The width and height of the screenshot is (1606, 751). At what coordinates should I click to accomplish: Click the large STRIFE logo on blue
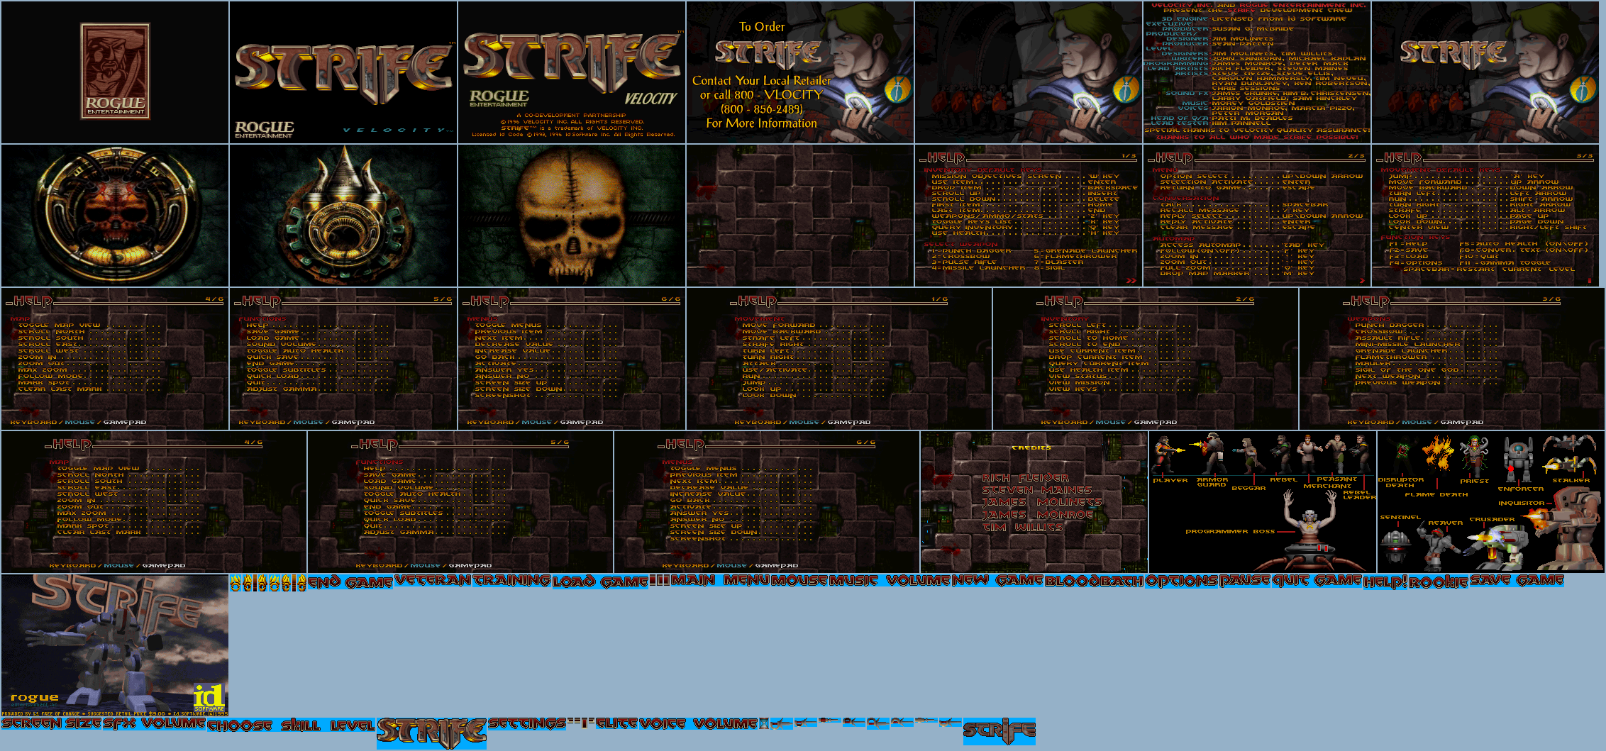(x=432, y=733)
